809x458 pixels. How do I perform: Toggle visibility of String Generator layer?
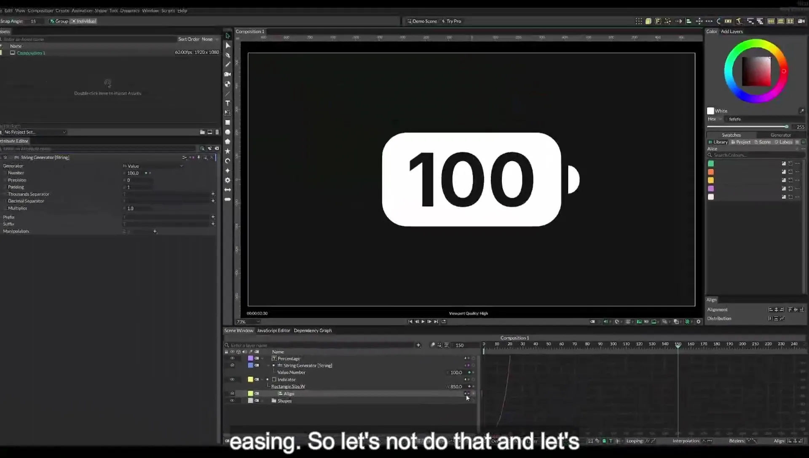(x=232, y=365)
